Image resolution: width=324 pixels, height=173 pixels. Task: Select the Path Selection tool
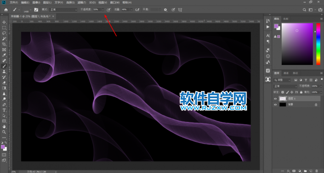(x=4, y=115)
